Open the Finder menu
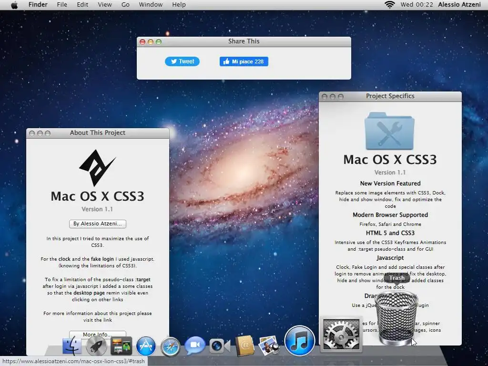 (38, 5)
